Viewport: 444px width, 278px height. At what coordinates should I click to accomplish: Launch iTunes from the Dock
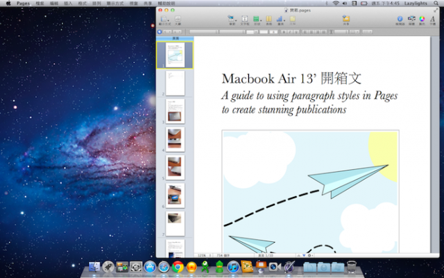pyautogui.click(x=233, y=267)
